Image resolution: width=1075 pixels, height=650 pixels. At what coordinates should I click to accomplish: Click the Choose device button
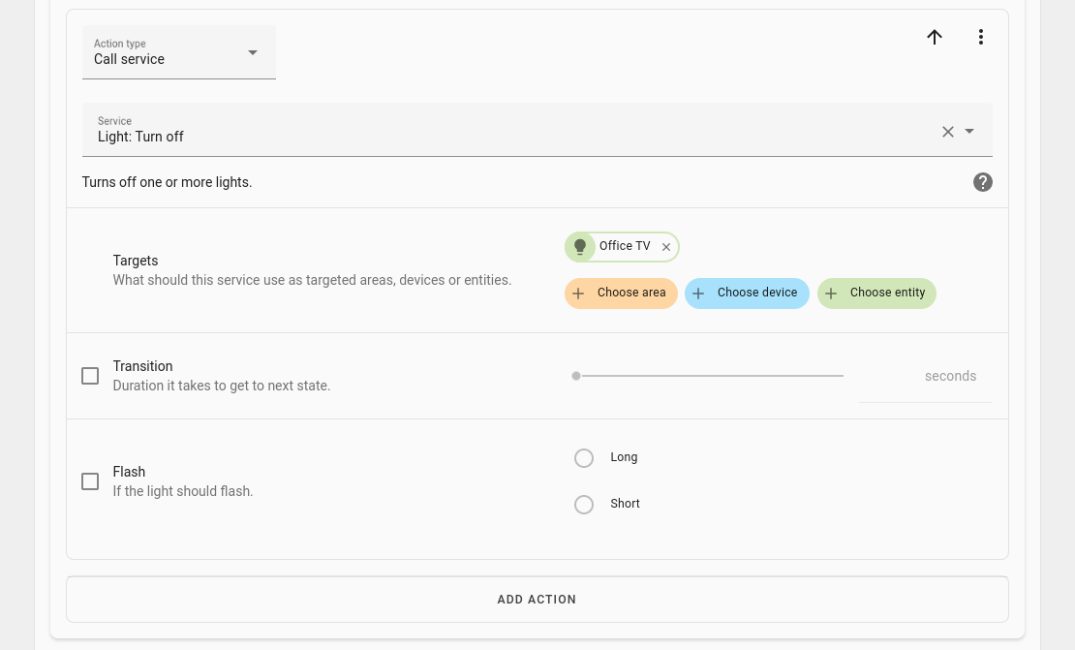point(747,294)
